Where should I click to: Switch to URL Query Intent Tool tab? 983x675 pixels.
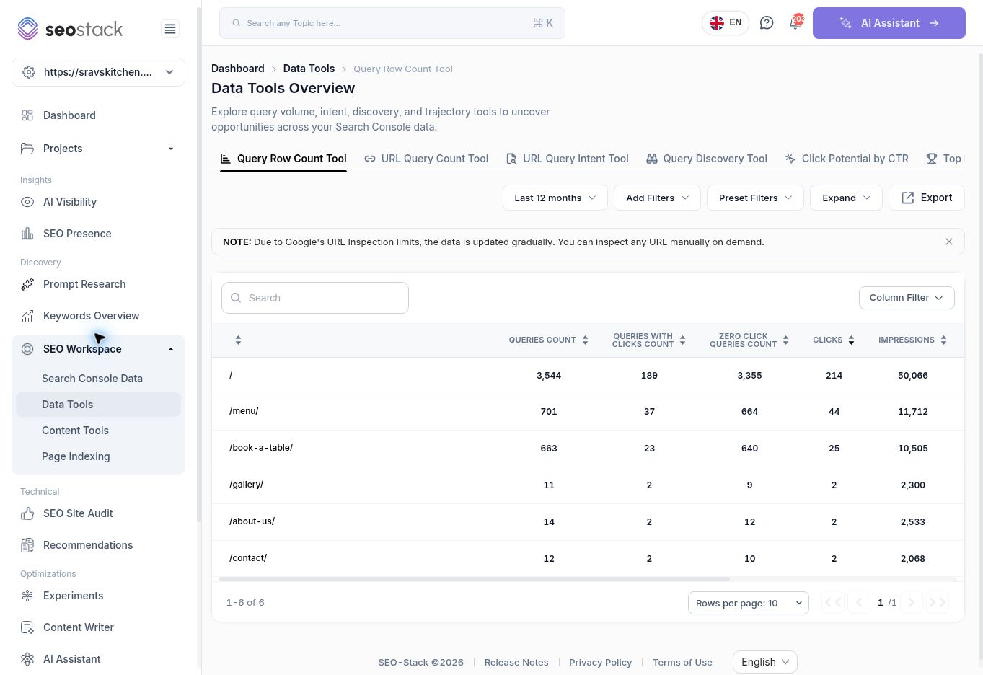click(568, 159)
